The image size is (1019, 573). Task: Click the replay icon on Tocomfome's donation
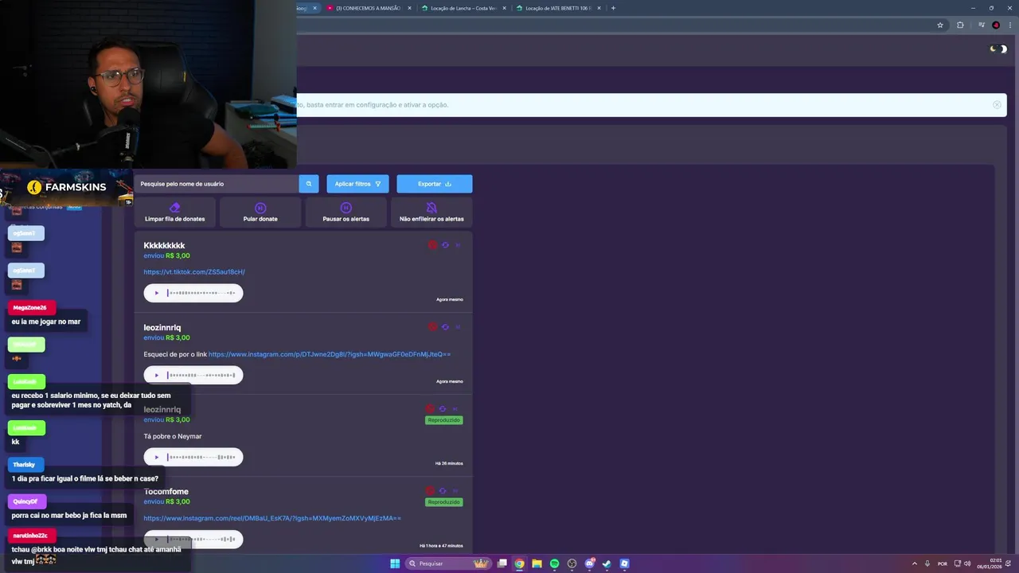tap(443, 491)
